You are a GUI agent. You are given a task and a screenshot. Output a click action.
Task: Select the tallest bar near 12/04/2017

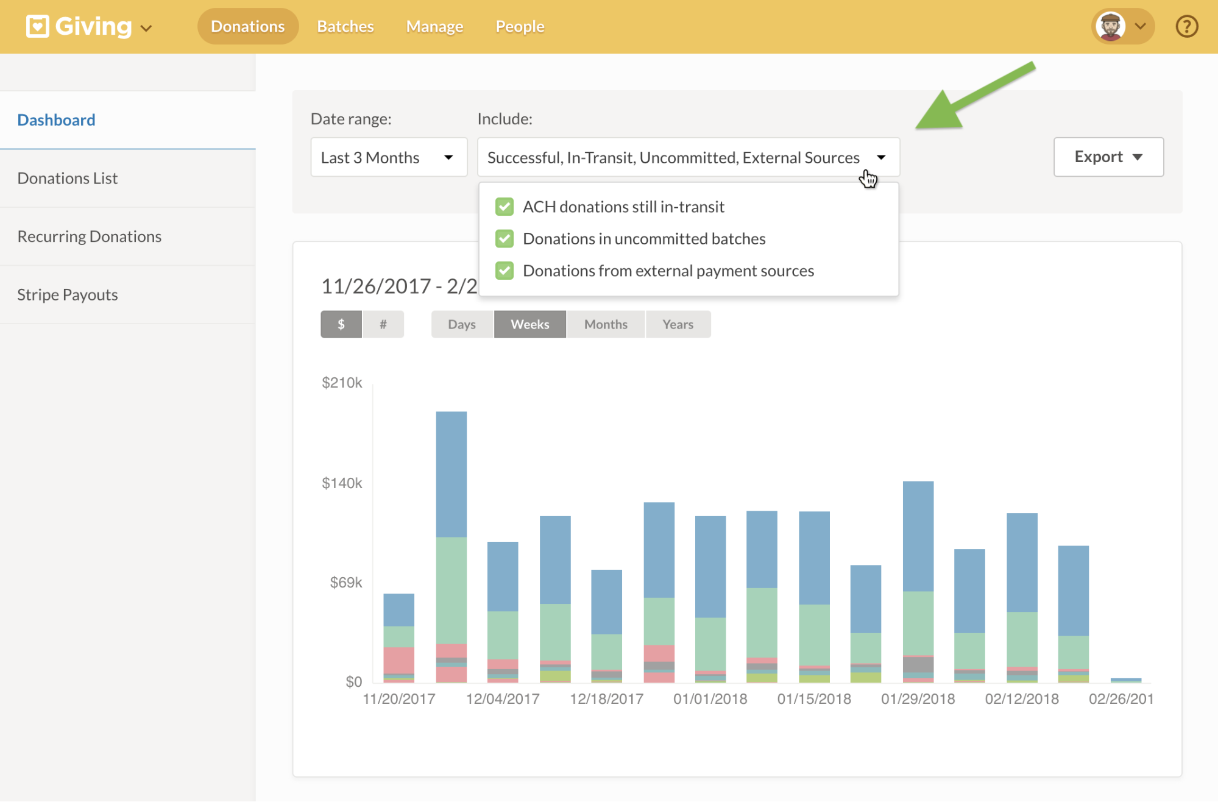[x=450, y=542]
